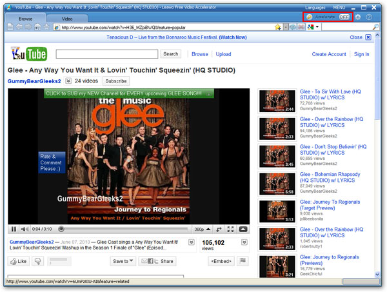Click the Like thumbs up button
This screenshot has height=292, width=387.
click(19, 262)
